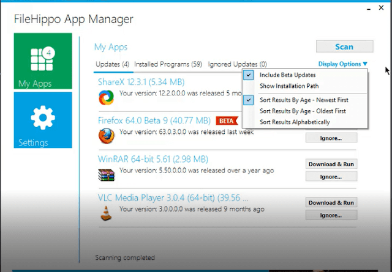Click the Firefox app icon
392x272 pixels.
pos(106,136)
